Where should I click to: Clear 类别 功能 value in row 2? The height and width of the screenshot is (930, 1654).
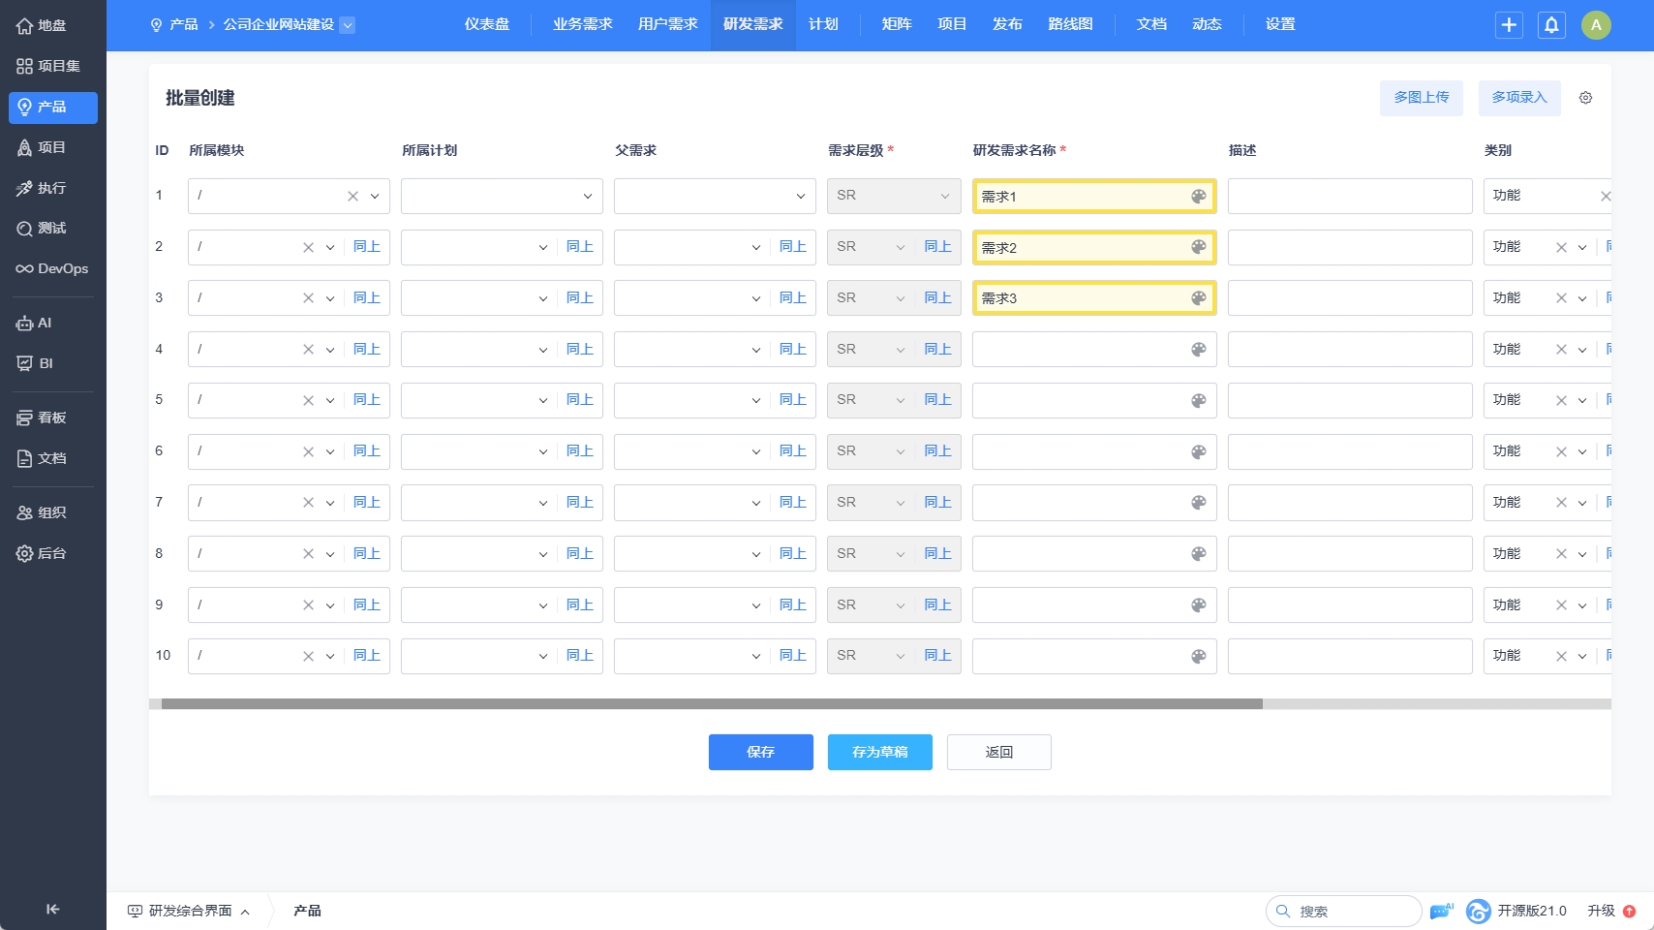click(1561, 248)
